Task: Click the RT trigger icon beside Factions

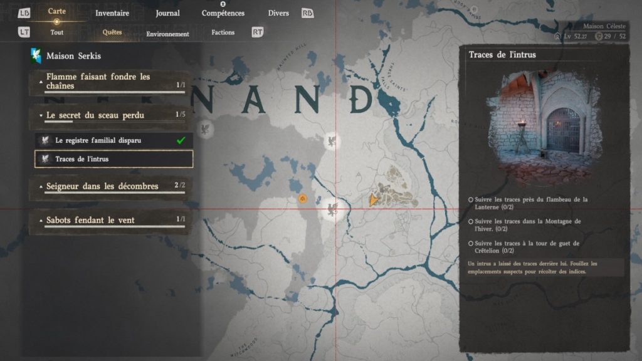Action: click(x=257, y=32)
